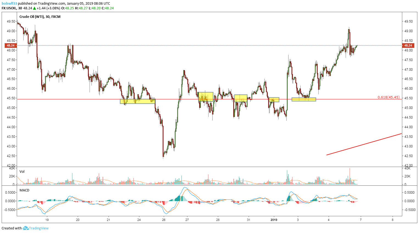Select the 0.618(45.45) Fibonacci level label
This screenshot has height=233, width=419.
point(389,97)
